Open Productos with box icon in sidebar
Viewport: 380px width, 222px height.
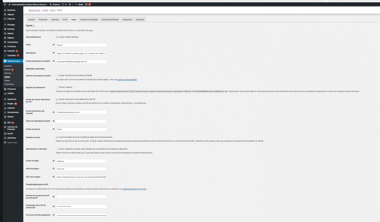point(11,89)
